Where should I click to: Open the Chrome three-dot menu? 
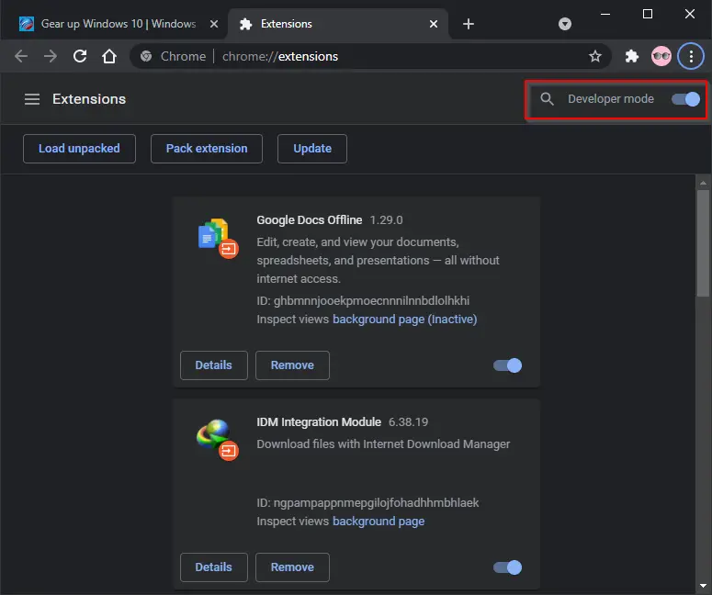point(691,56)
